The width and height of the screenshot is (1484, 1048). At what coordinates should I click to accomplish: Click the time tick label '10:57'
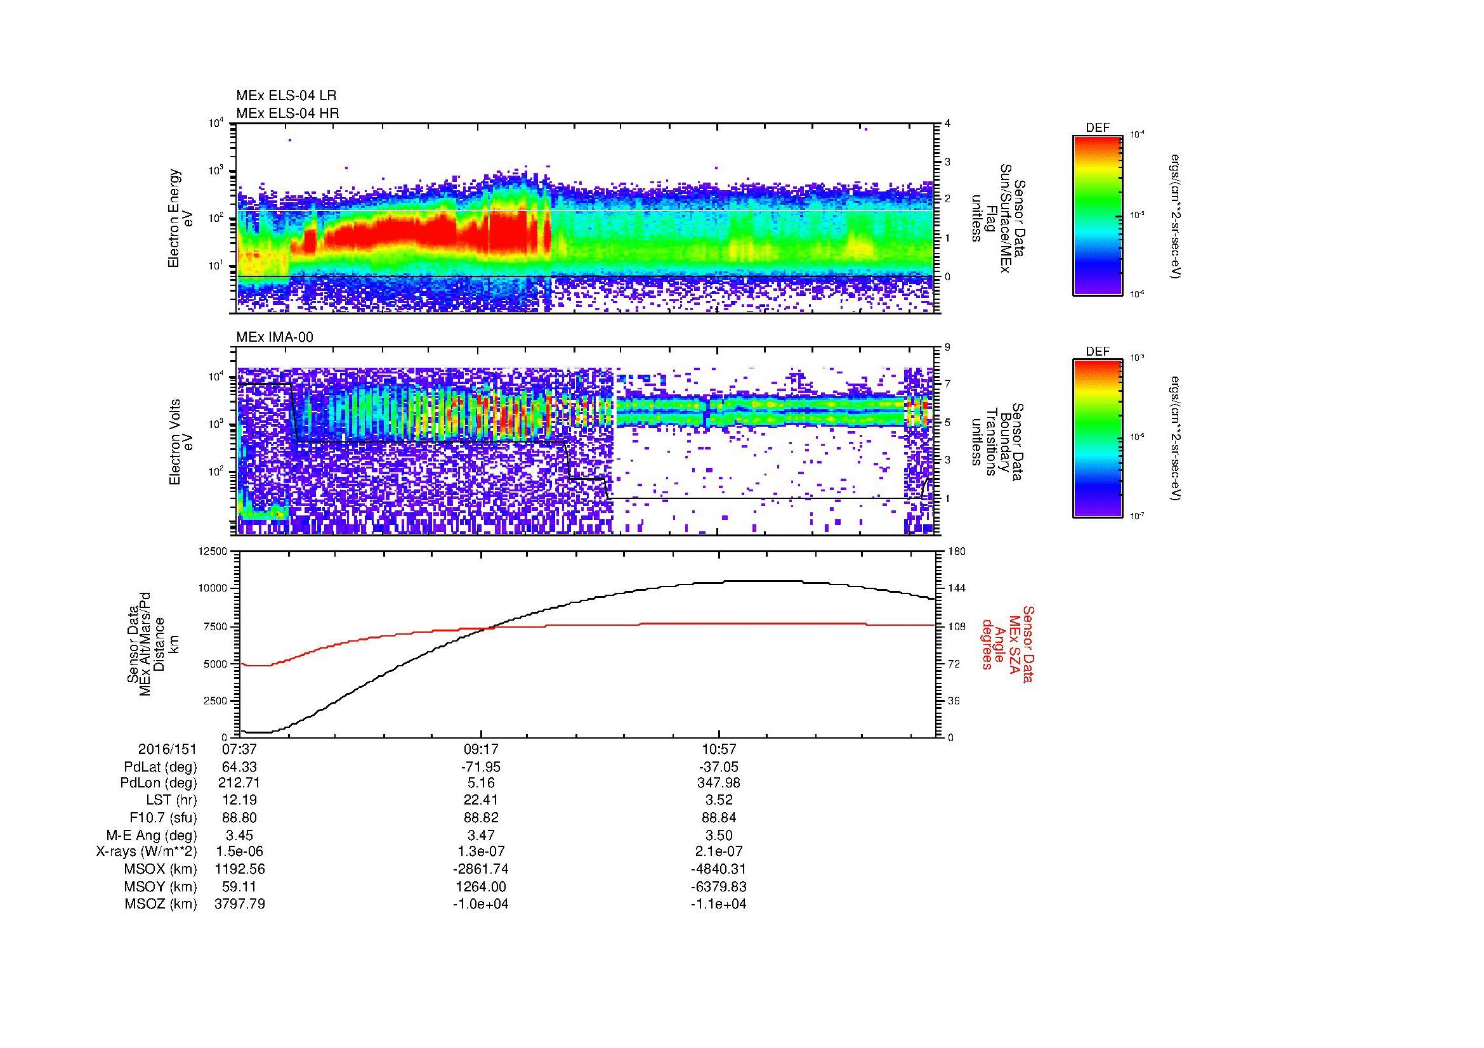[718, 749]
